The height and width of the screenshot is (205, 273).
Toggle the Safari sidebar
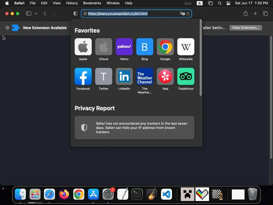click(29, 14)
